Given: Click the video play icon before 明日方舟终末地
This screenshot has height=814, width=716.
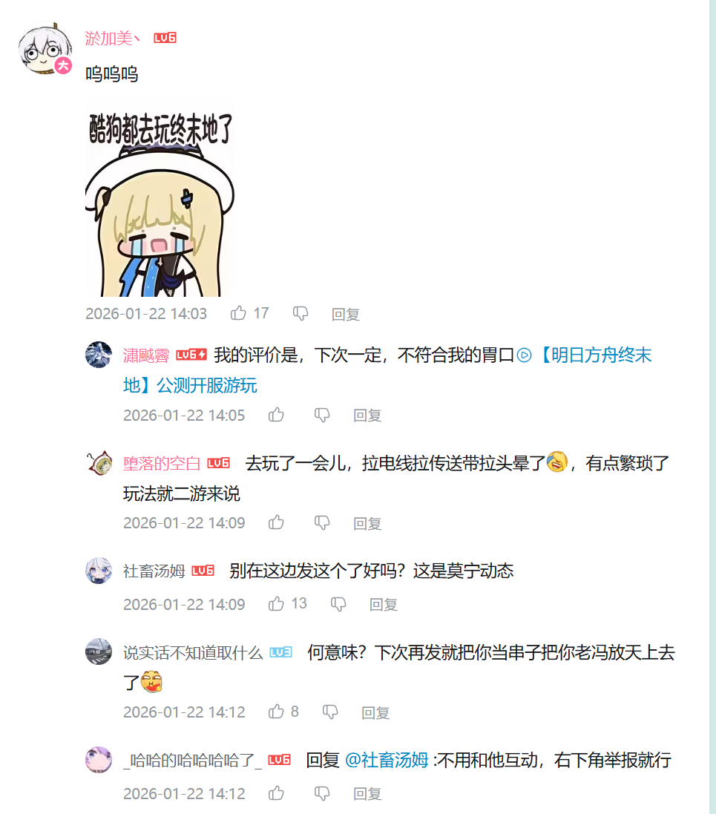Looking at the screenshot, I should 525,355.
